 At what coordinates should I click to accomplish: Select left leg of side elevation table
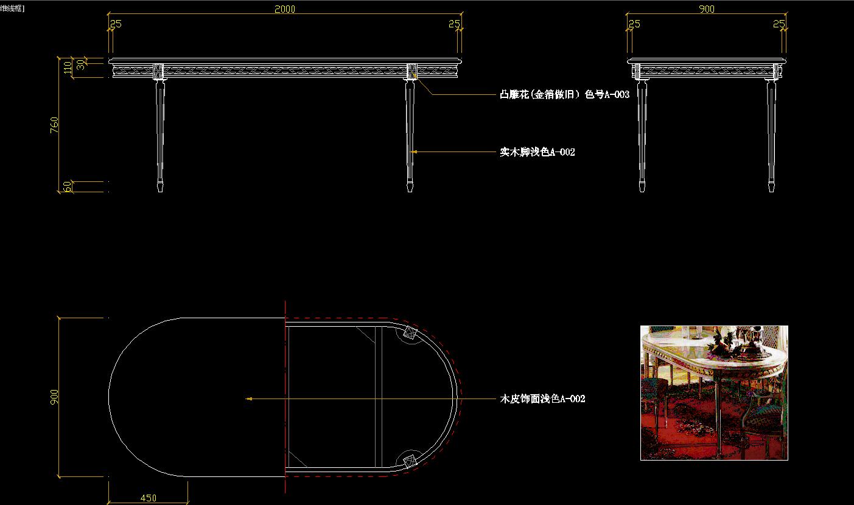pyautogui.click(x=642, y=136)
